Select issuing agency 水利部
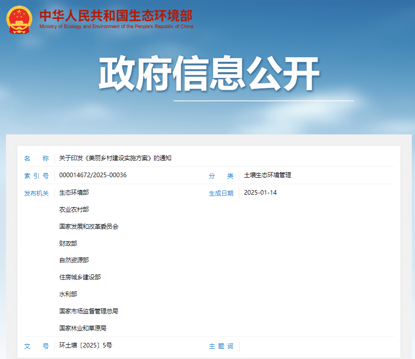415x359 pixels. pyautogui.click(x=68, y=294)
